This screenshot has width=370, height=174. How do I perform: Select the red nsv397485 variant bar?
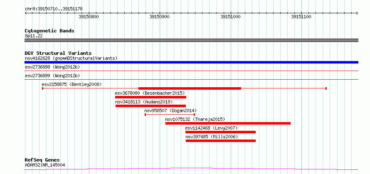coord(221,141)
